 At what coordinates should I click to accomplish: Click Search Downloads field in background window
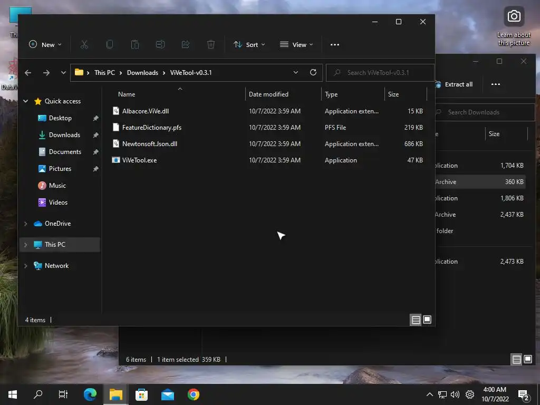point(485,112)
